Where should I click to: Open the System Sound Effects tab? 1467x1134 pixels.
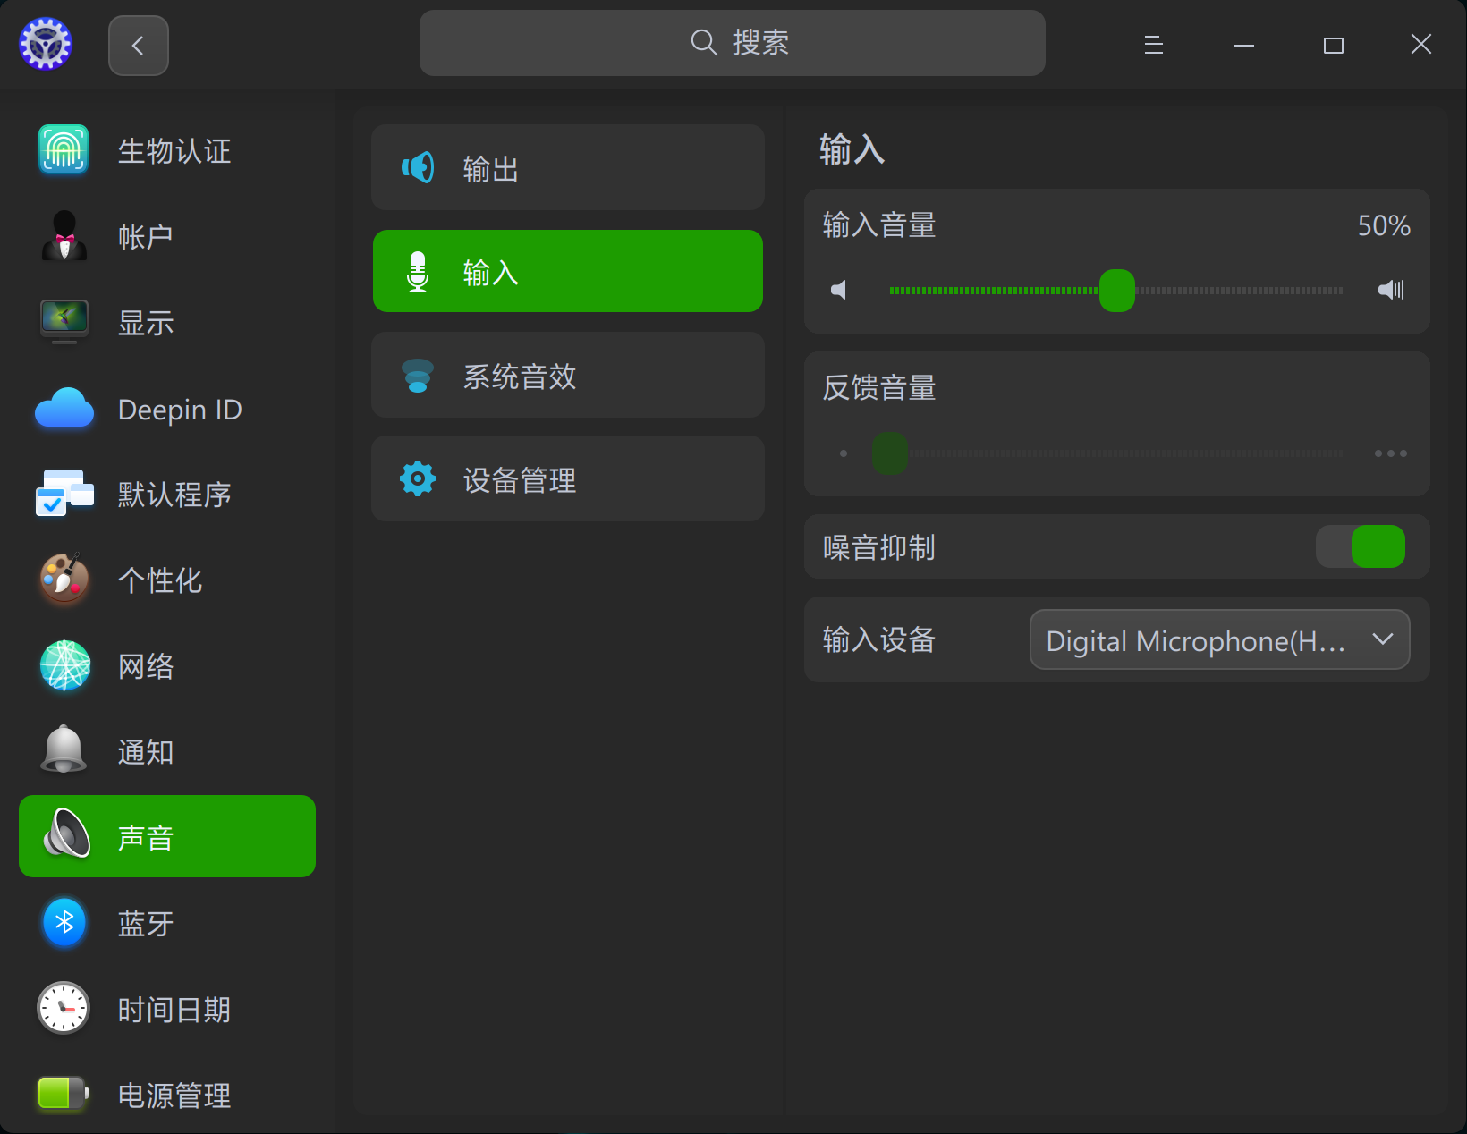(x=568, y=376)
